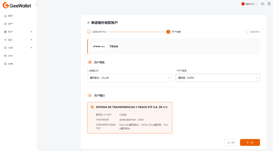Click the 填写资料 step label
273x151 pixels.
pos(255,32)
